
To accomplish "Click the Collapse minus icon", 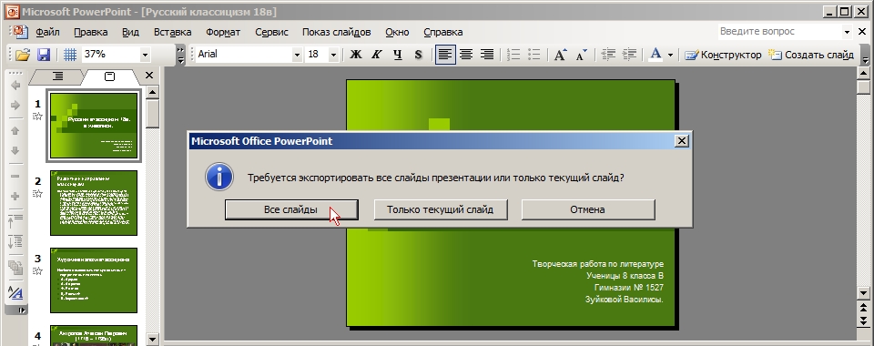I will pyautogui.click(x=15, y=177).
